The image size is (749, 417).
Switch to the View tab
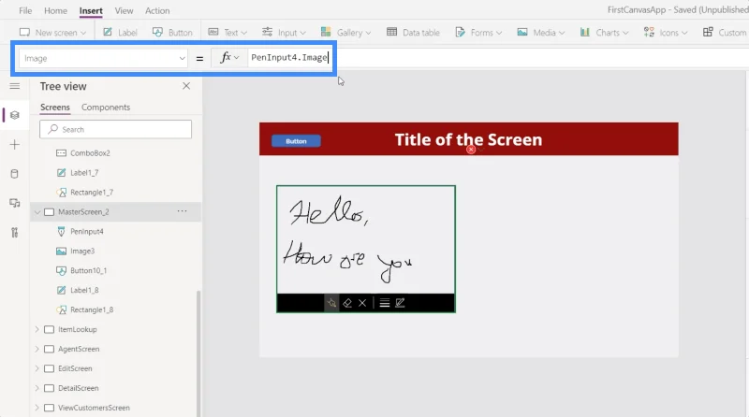(x=124, y=10)
